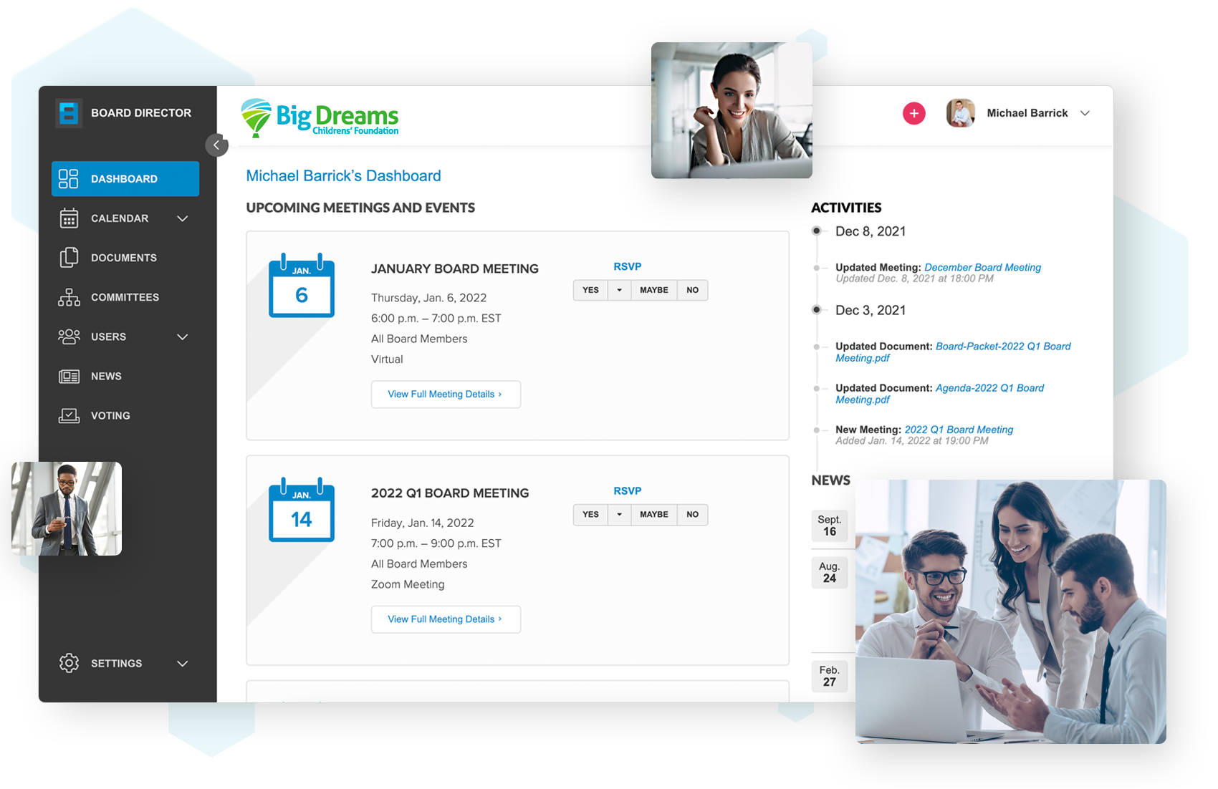This screenshot has height=789, width=1218.
Task: Click the Board Director logo icon
Action: point(69,113)
